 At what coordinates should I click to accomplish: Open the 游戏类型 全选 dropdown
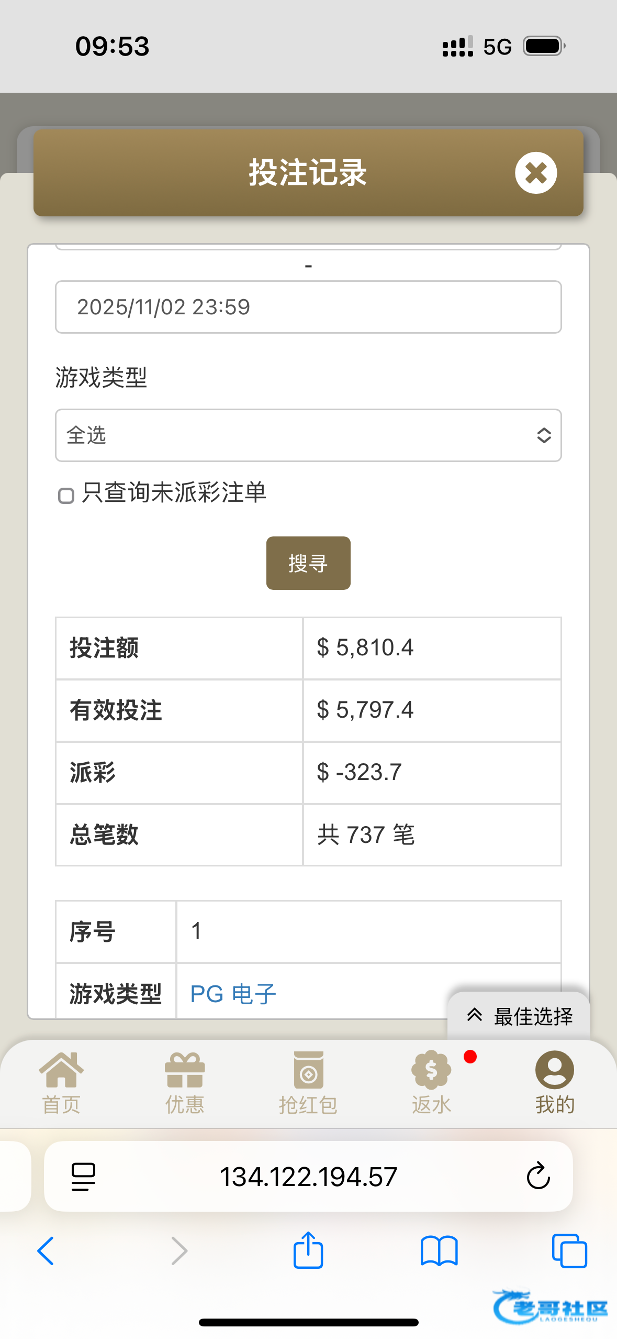coord(308,435)
